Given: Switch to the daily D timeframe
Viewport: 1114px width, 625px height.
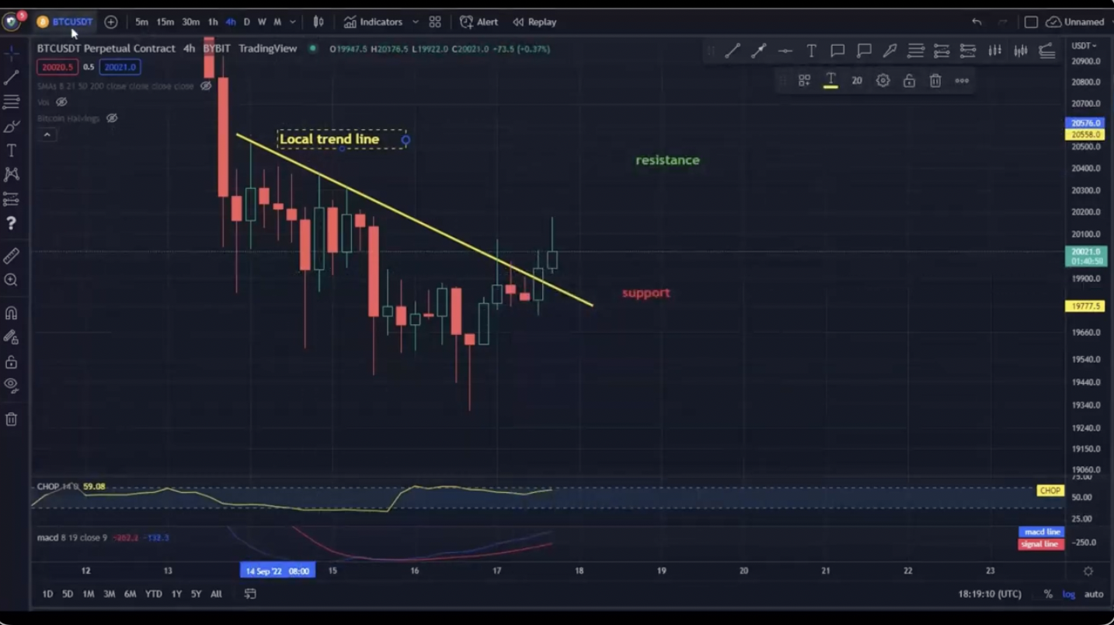Looking at the screenshot, I should click(247, 22).
